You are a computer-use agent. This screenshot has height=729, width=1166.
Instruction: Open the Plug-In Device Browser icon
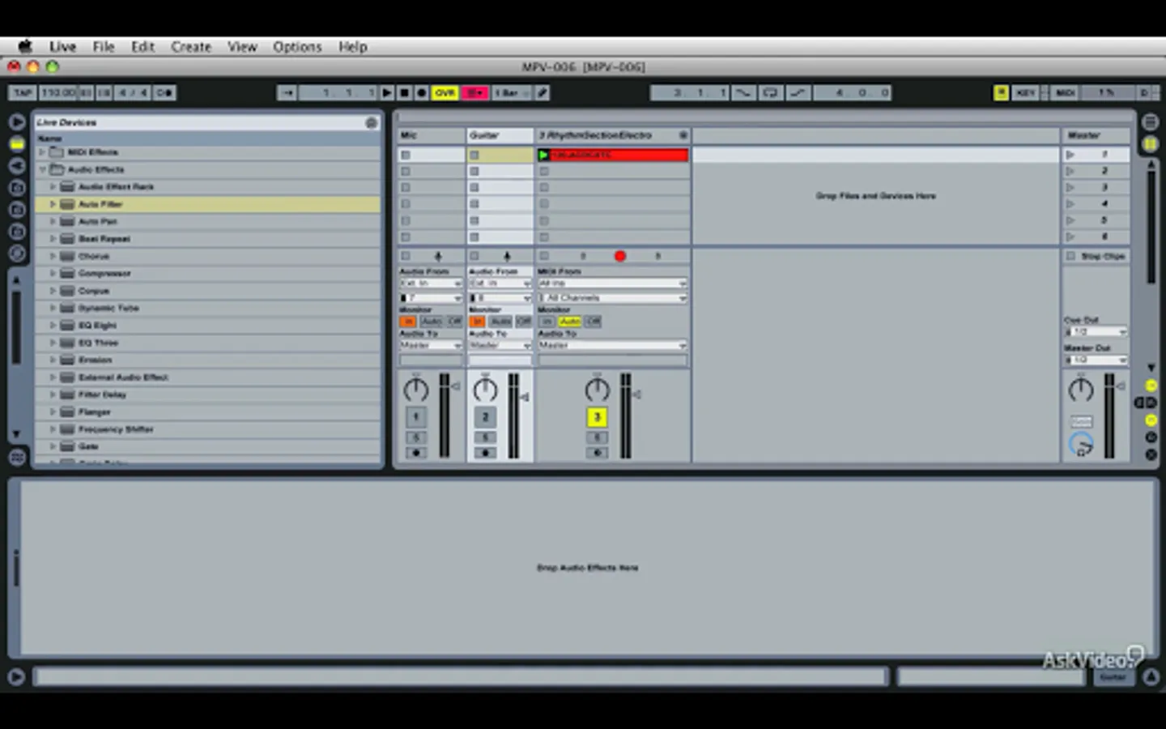point(17,165)
